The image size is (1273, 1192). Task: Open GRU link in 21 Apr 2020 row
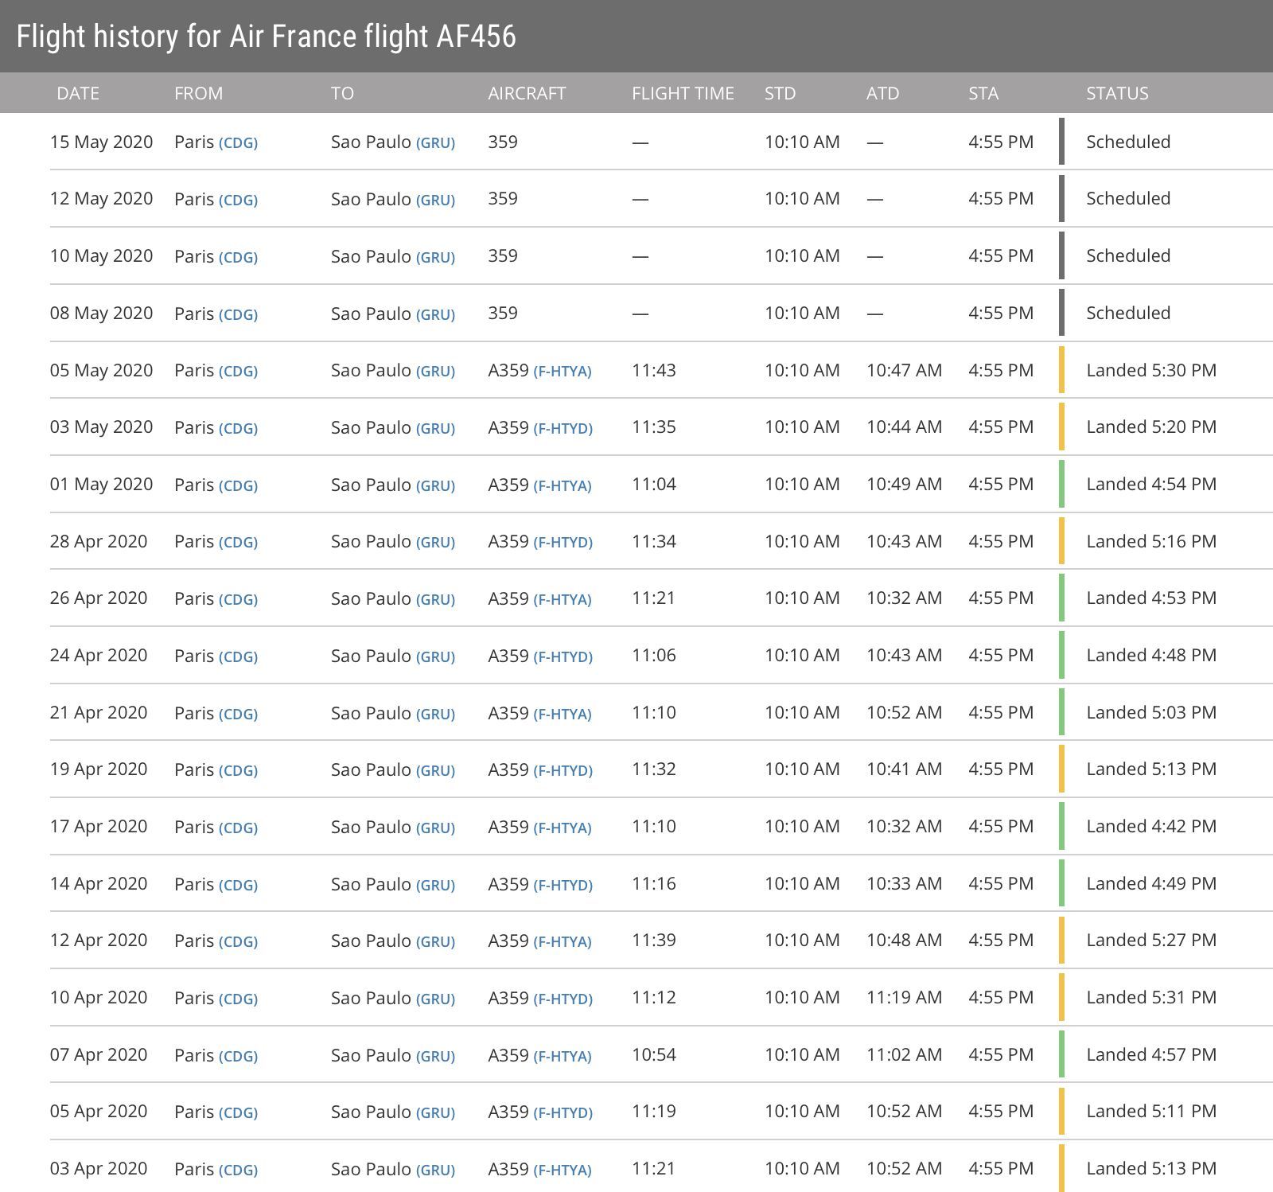pyautogui.click(x=435, y=714)
